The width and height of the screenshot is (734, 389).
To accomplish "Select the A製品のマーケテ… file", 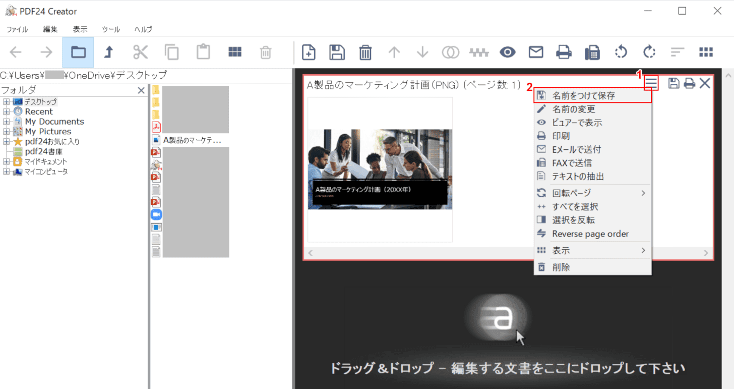I will (x=192, y=140).
